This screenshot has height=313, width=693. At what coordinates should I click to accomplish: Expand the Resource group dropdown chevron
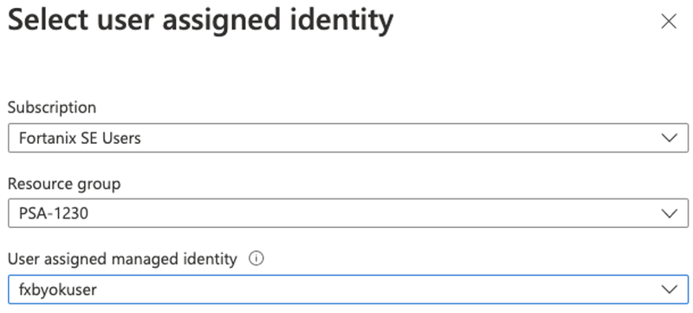click(x=670, y=213)
